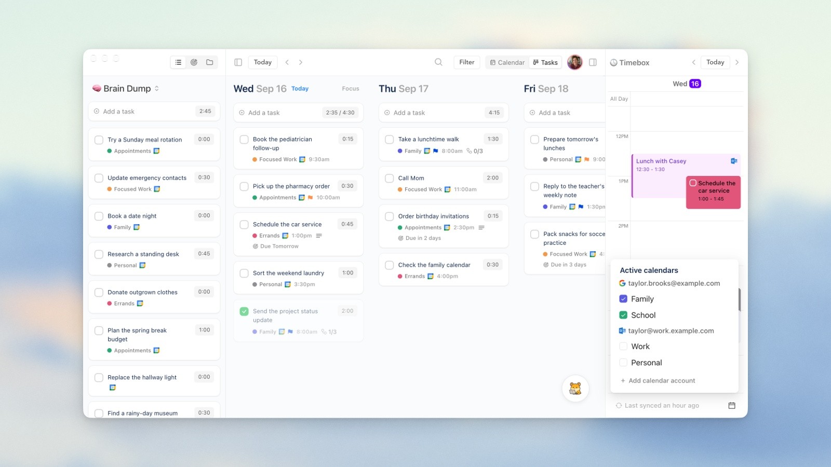Image resolution: width=831 pixels, height=467 pixels.
Task: Switch to Tasks view tab
Action: tap(545, 62)
